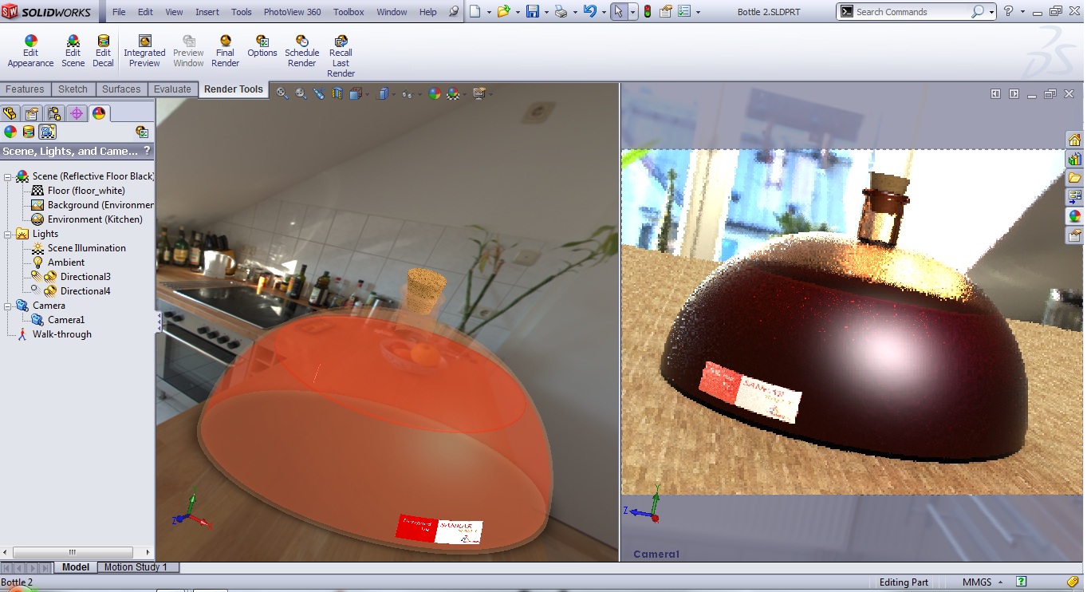Open PhotoView render Options
This screenshot has width=1087, height=592.
pyautogui.click(x=262, y=46)
